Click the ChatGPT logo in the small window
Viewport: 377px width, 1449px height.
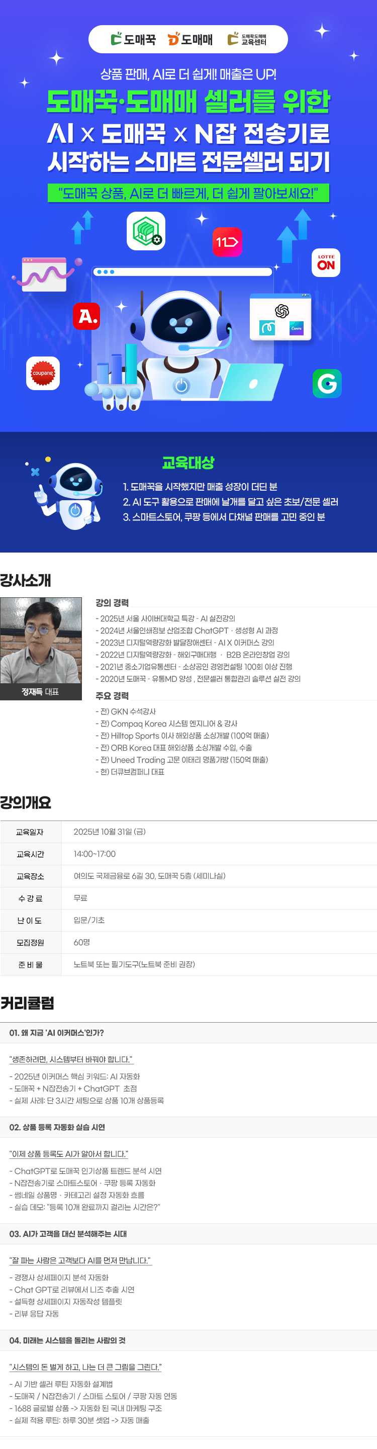tap(281, 311)
